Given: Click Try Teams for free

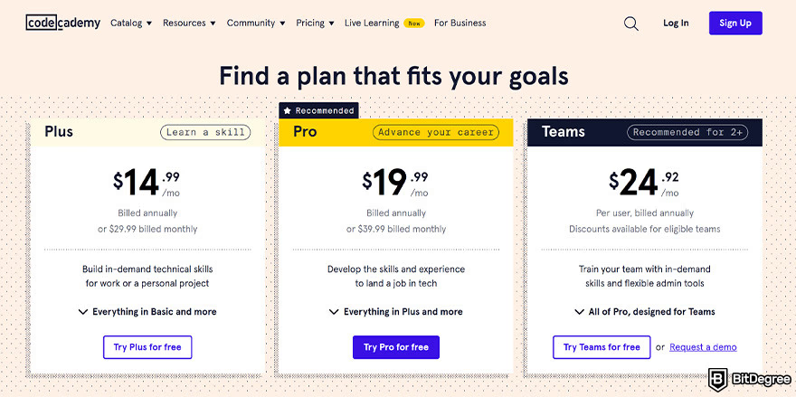Looking at the screenshot, I should click(602, 347).
